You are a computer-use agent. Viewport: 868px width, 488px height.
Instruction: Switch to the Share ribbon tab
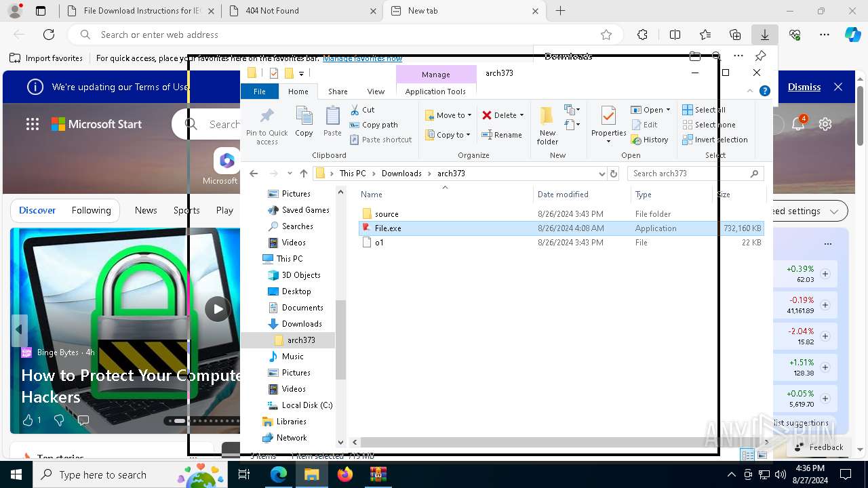[x=338, y=91]
